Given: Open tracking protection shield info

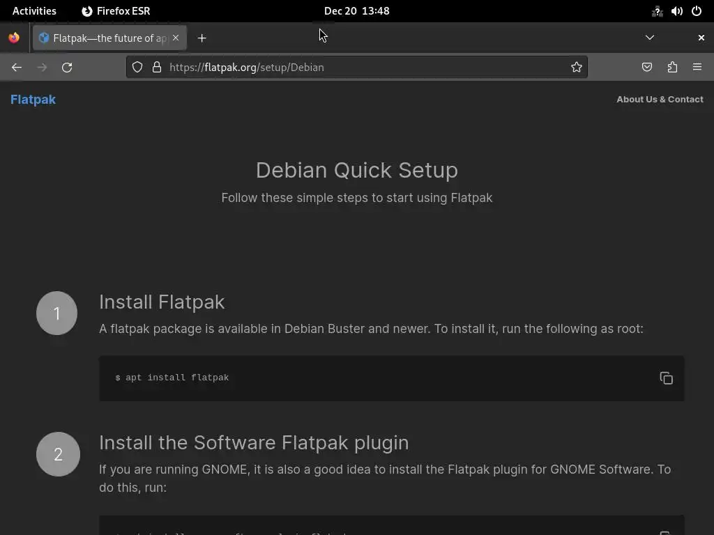Looking at the screenshot, I should (137, 67).
